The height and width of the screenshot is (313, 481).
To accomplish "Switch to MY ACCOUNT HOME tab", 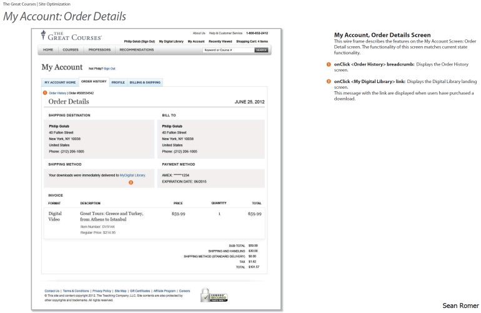I will click(x=60, y=82).
